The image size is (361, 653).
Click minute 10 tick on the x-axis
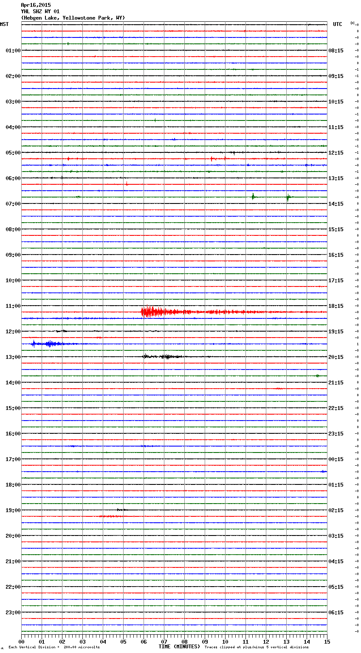(x=225, y=642)
